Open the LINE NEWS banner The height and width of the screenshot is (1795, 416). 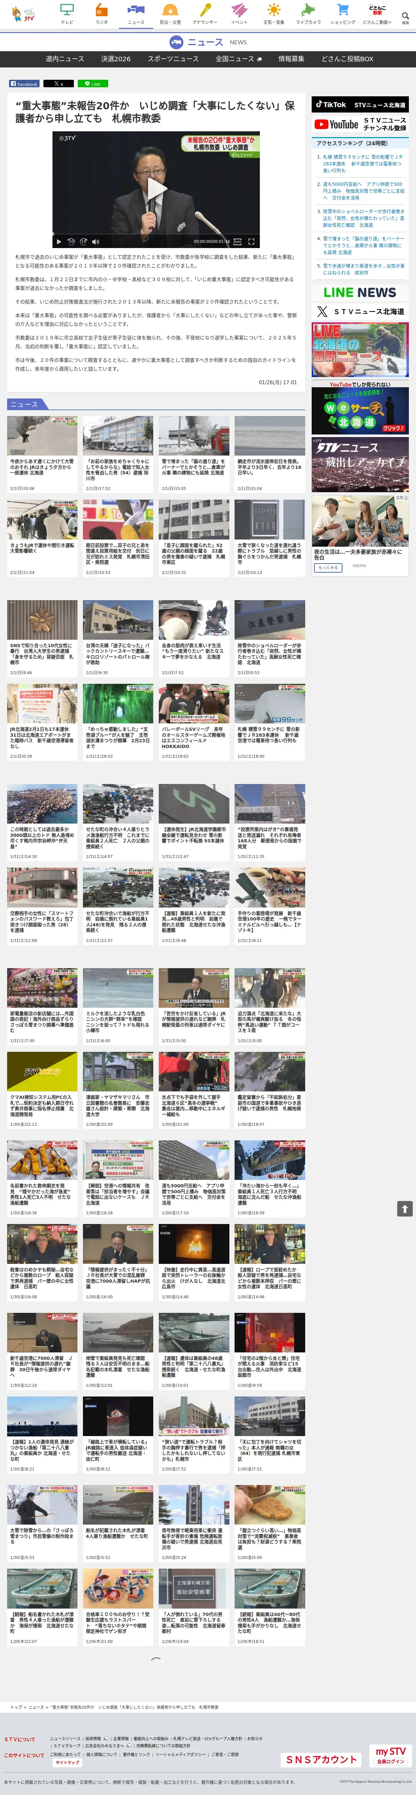coord(360,293)
